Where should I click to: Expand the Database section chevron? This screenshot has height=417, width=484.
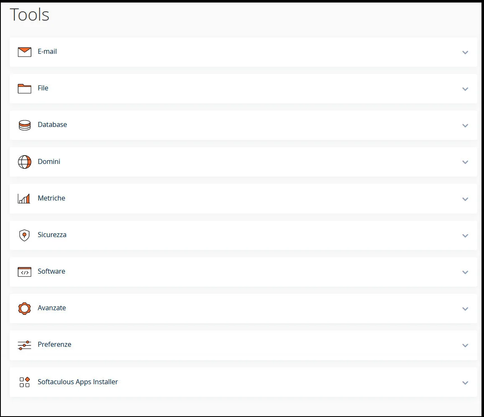click(465, 125)
